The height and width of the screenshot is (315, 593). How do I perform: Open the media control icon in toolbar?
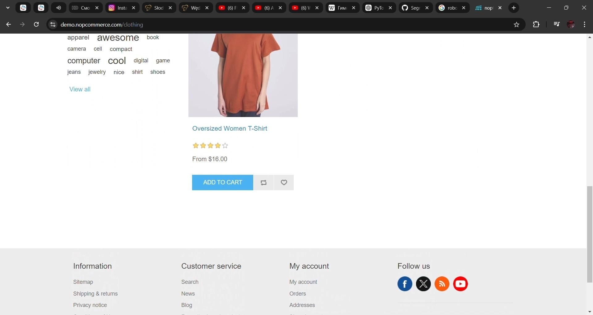[557, 24]
